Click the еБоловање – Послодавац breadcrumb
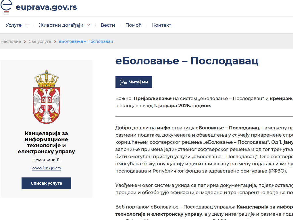 pyautogui.click(x=86, y=41)
